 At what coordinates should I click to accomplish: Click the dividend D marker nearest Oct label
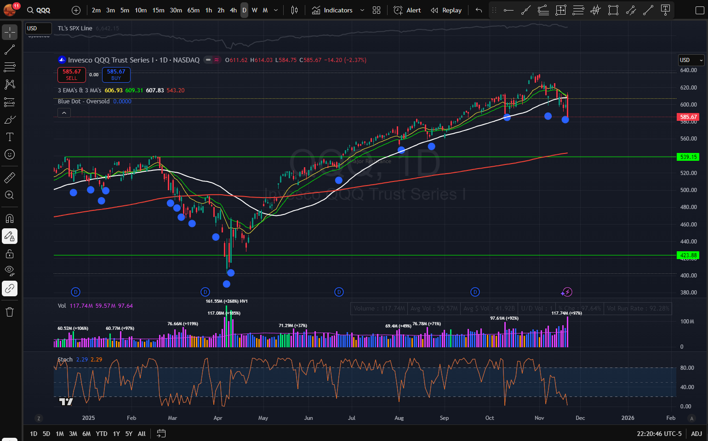tap(475, 292)
